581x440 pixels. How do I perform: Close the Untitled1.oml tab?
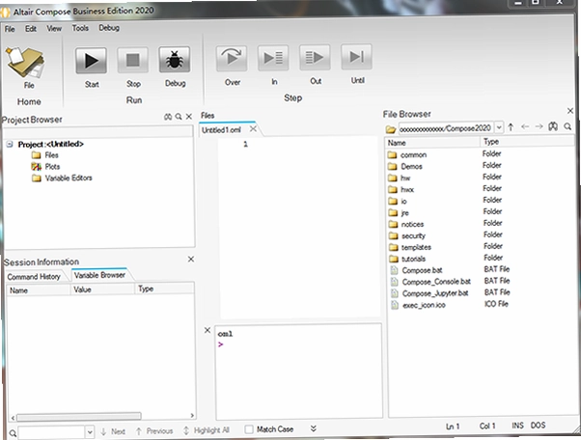[253, 129]
